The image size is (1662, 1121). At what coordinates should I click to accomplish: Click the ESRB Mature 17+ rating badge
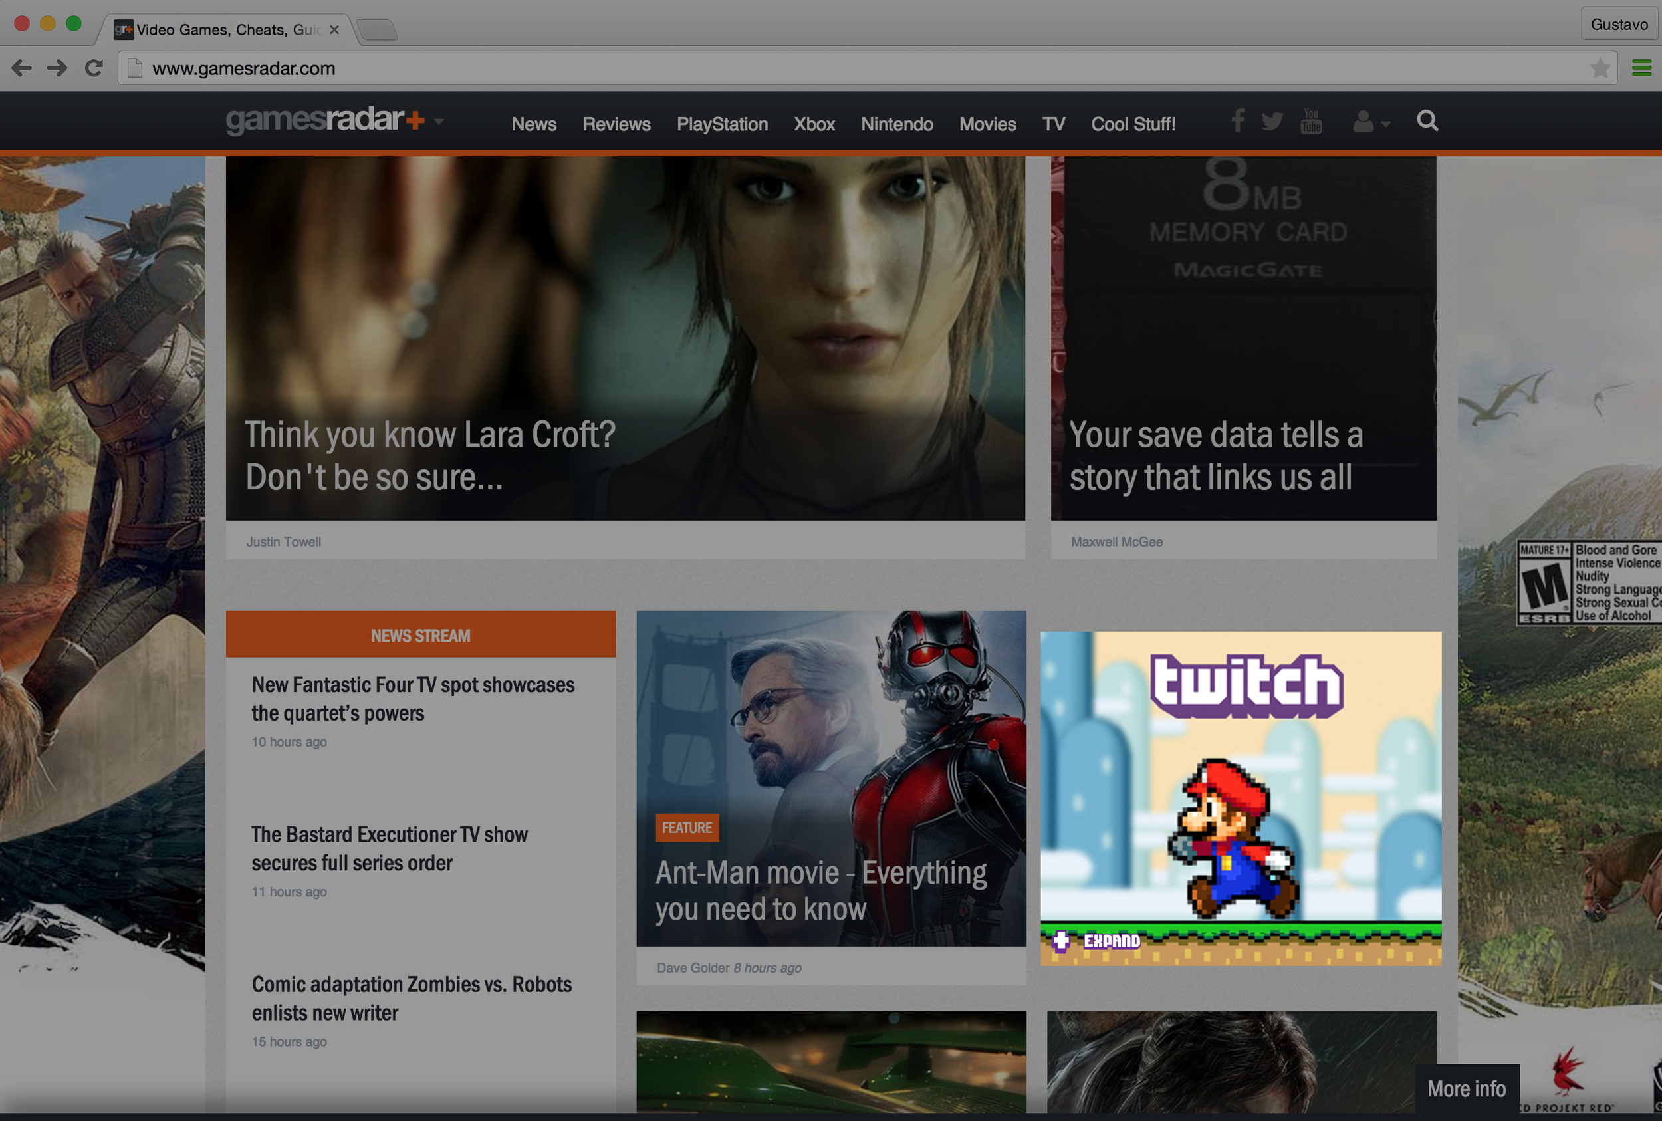pos(1589,582)
